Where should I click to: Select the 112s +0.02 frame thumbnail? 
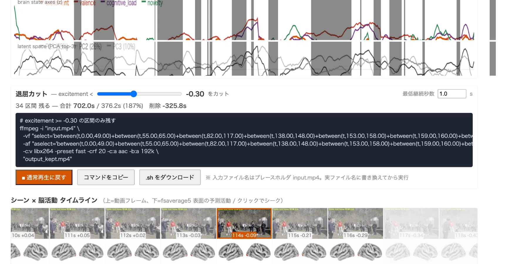(x=133, y=223)
